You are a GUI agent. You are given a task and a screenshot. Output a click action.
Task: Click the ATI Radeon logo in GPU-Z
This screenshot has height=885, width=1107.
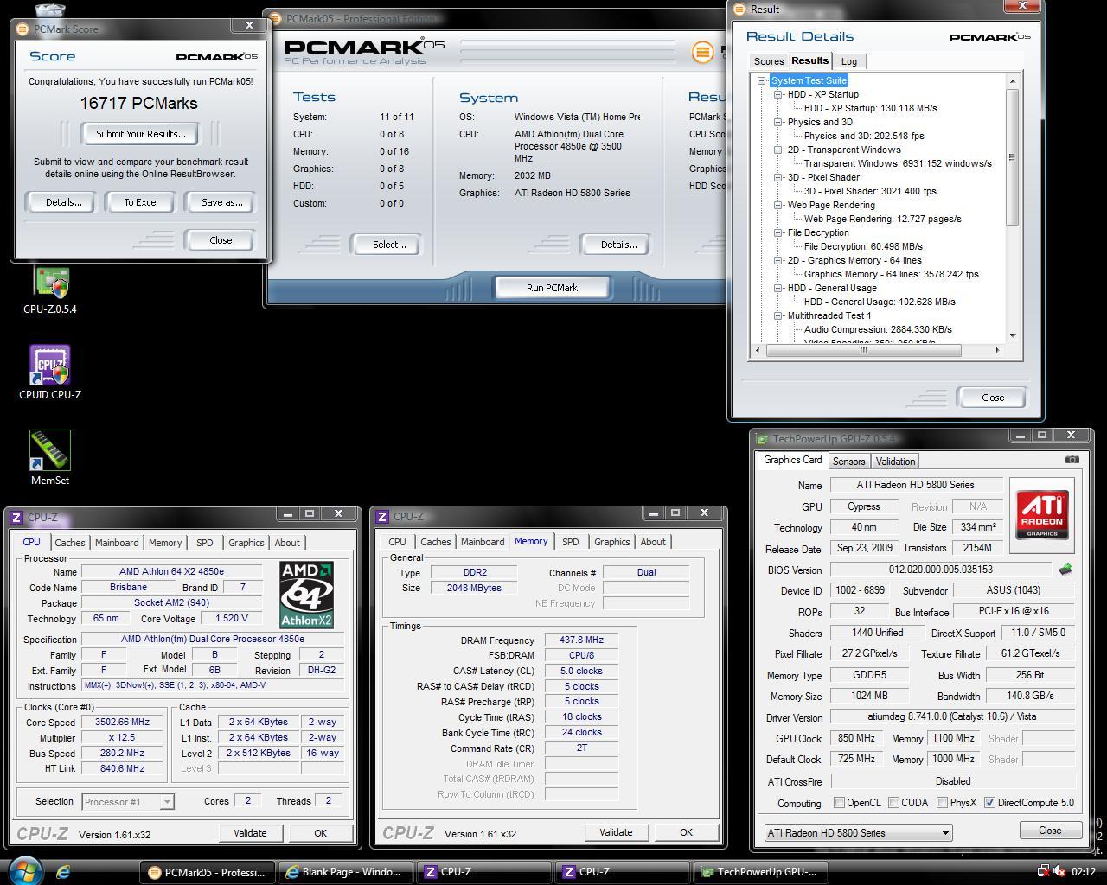[1042, 514]
